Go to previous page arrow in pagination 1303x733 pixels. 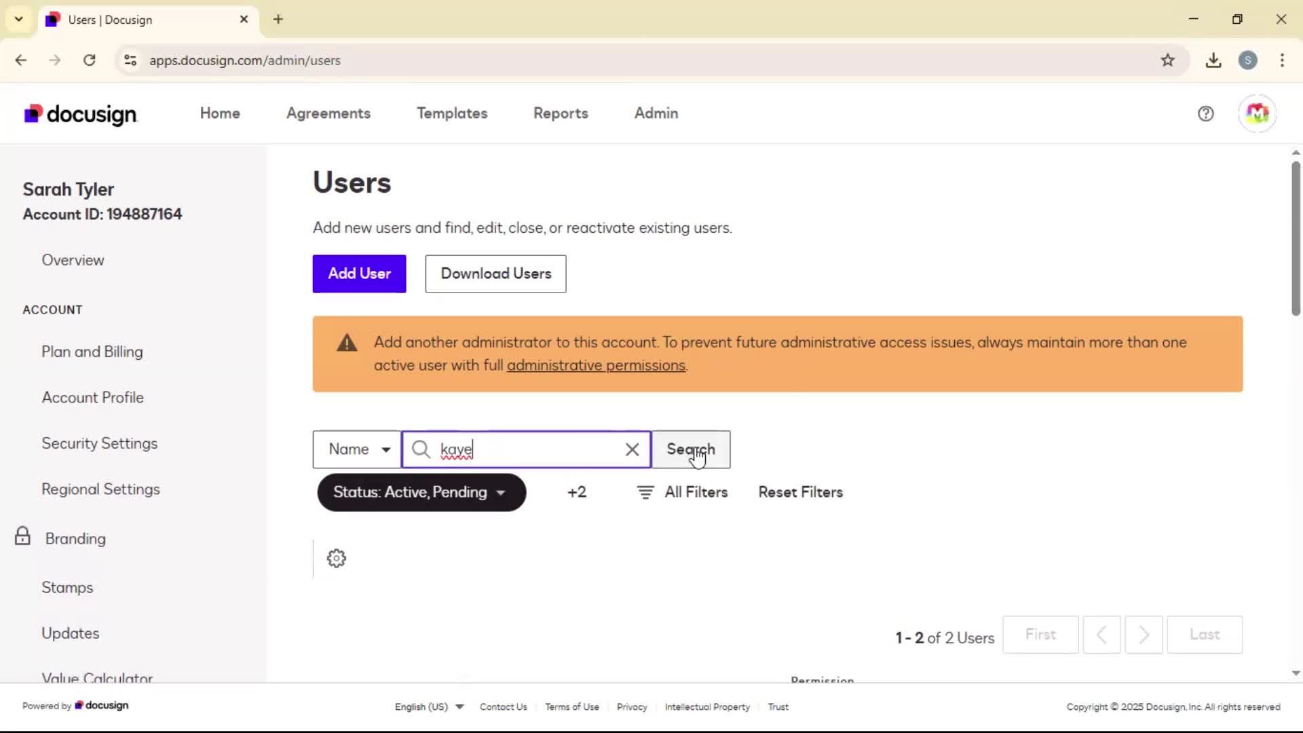[1101, 635]
